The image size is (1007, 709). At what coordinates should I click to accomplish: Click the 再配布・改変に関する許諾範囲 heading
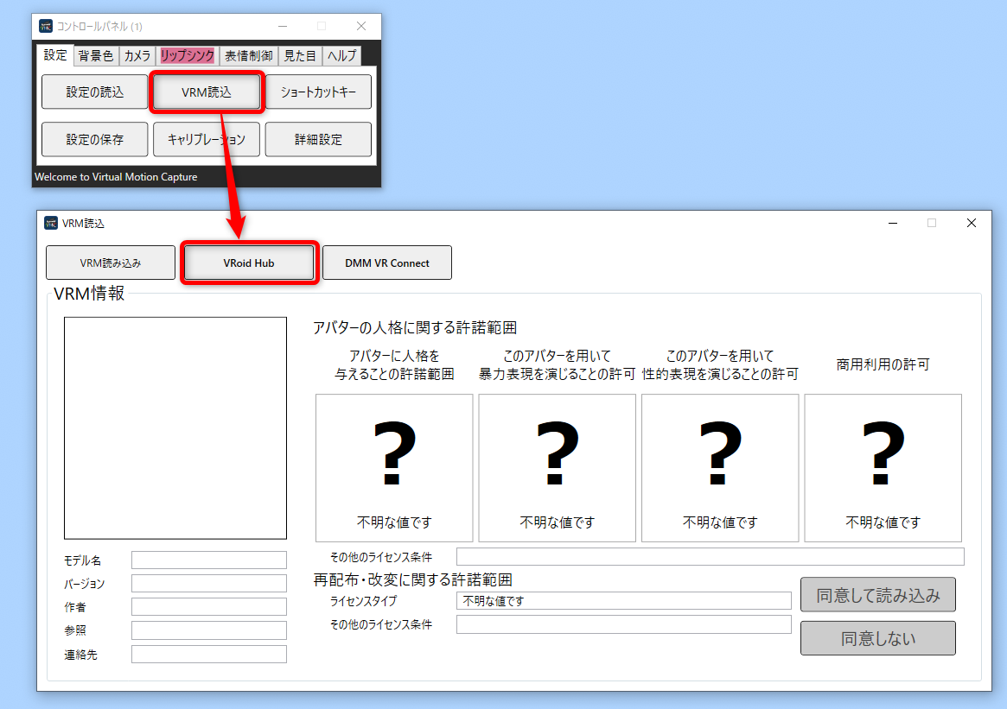[x=413, y=579]
